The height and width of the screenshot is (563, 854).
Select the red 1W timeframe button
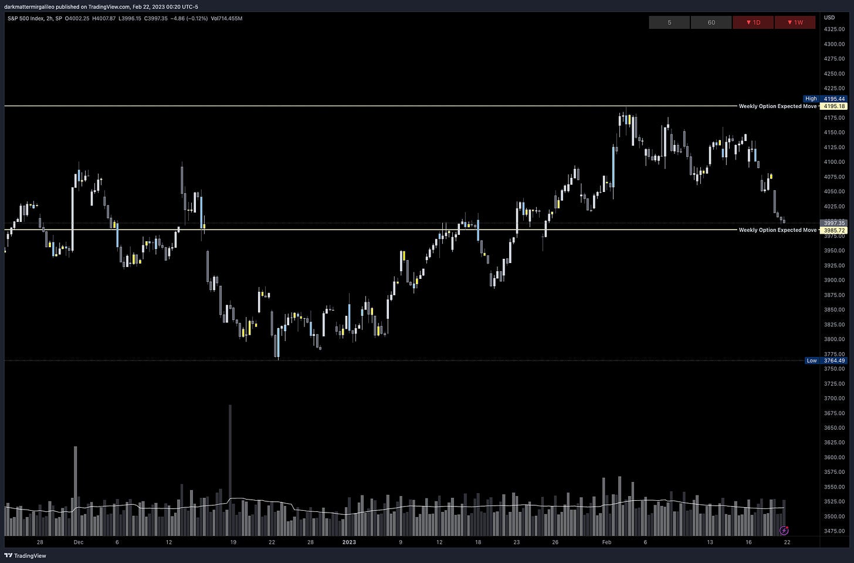click(x=795, y=22)
